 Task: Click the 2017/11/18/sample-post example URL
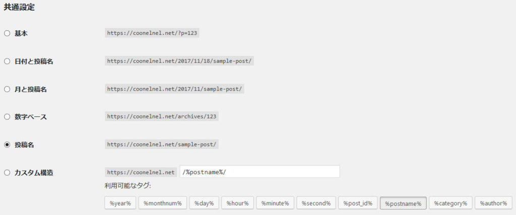[x=179, y=61]
